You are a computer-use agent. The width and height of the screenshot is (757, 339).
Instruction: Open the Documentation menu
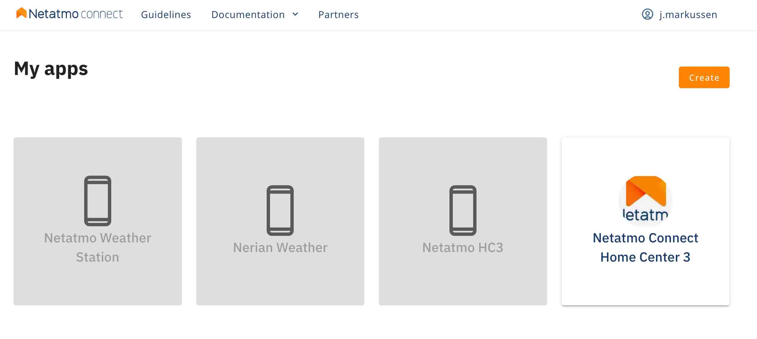click(x=248, y=15)
